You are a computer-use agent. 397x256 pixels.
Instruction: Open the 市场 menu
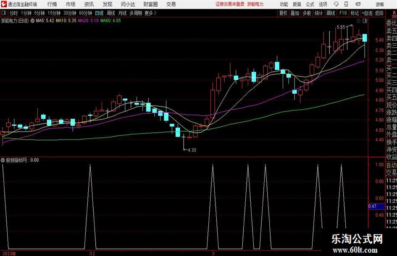pyautogui.click(x=71, y=4)
